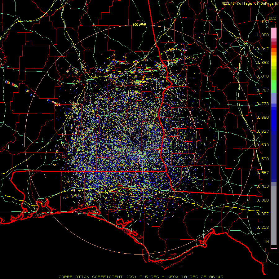
Task: Click the DCC product label
Action: click(x=272, y=19)
